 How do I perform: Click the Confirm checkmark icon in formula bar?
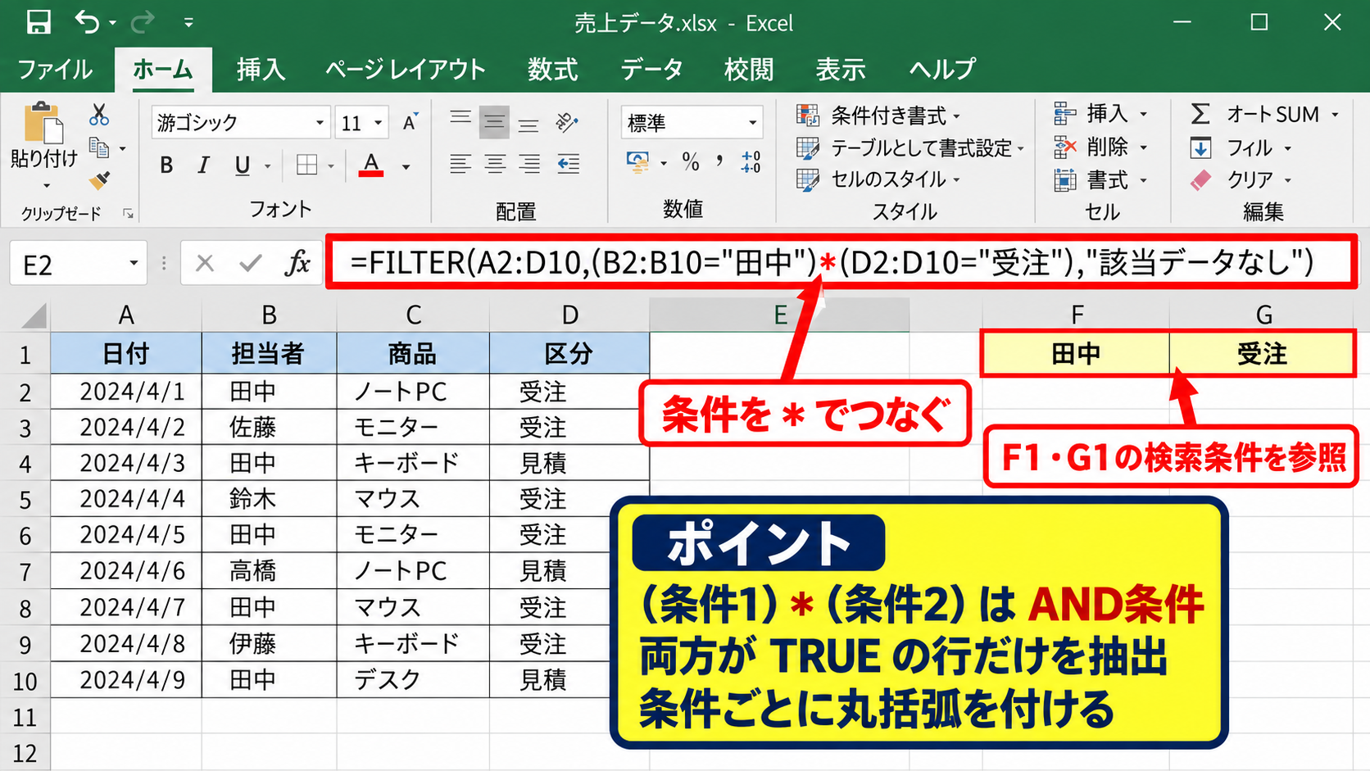click(250, 263)
